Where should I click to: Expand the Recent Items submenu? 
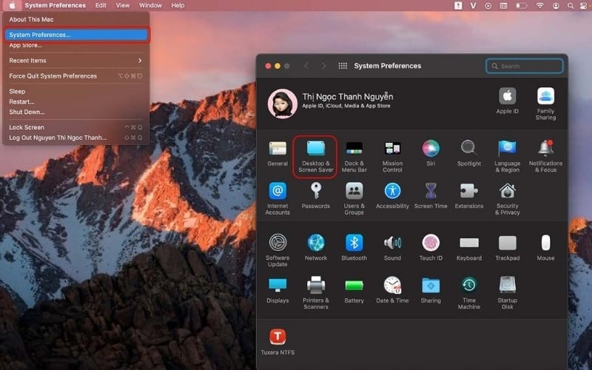(75, 61)
